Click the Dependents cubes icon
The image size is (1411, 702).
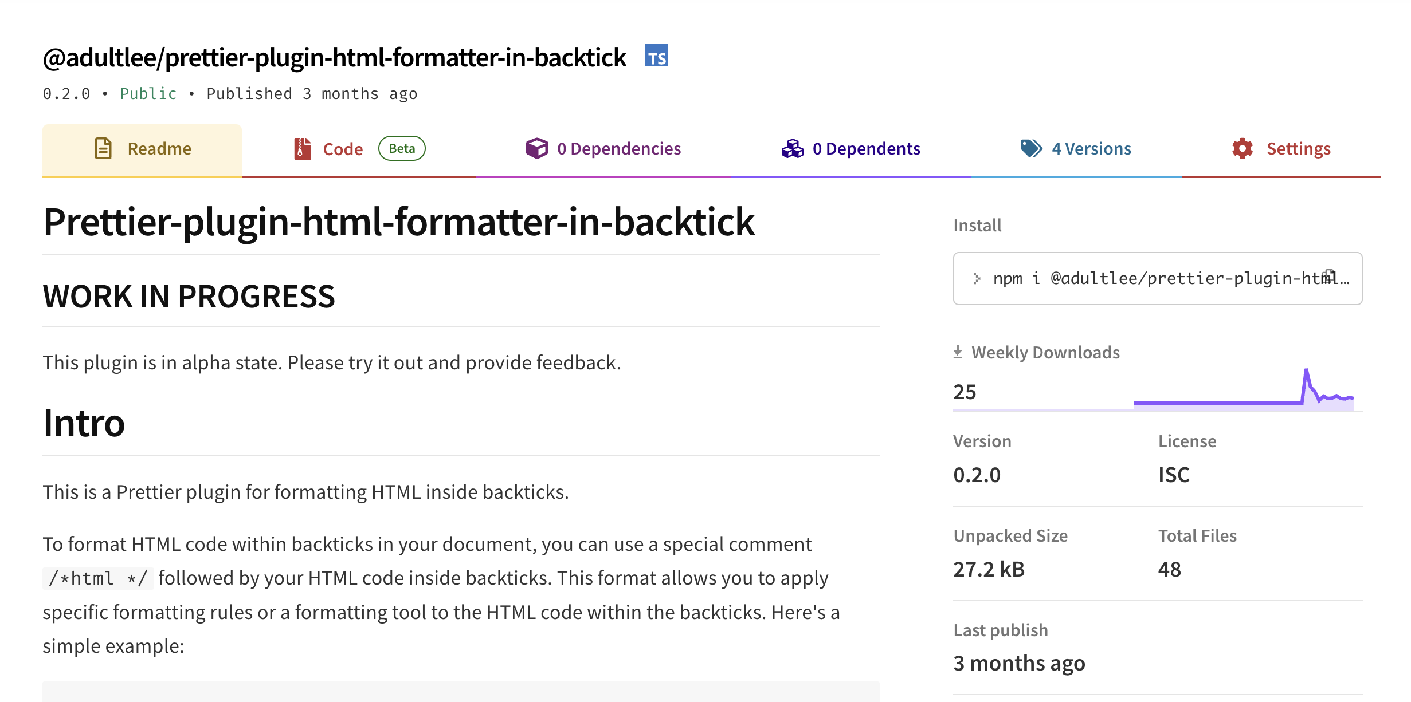(x=792, y=148)
